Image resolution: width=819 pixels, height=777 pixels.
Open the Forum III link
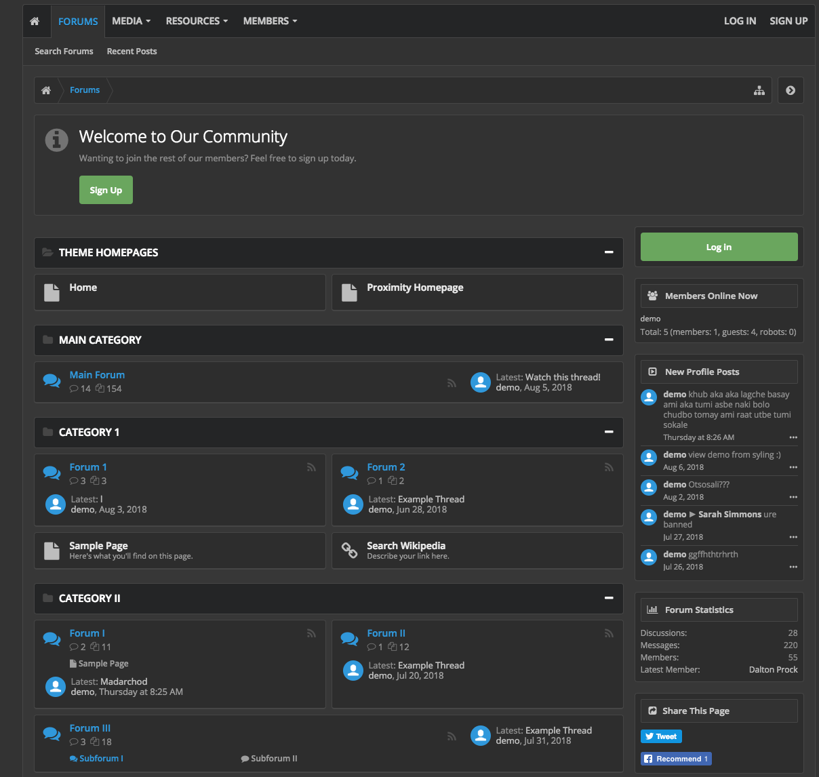coord(89,728)
